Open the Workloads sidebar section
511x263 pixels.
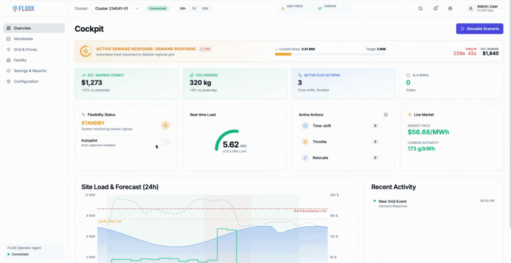(x=23, y=39)
